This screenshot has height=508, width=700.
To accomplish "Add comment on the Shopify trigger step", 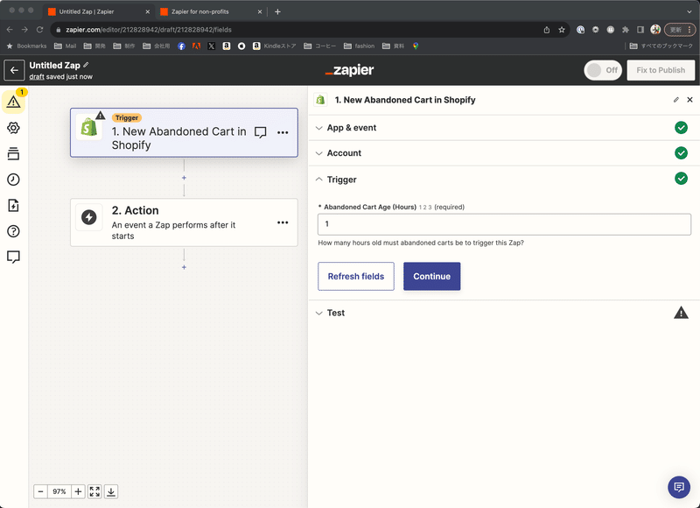I will [260, 132].
